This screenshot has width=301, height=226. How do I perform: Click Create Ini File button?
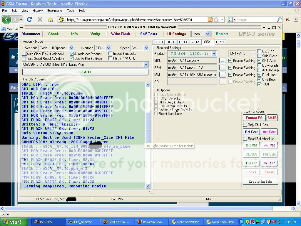pyautogui.click(x=260, y=181)
